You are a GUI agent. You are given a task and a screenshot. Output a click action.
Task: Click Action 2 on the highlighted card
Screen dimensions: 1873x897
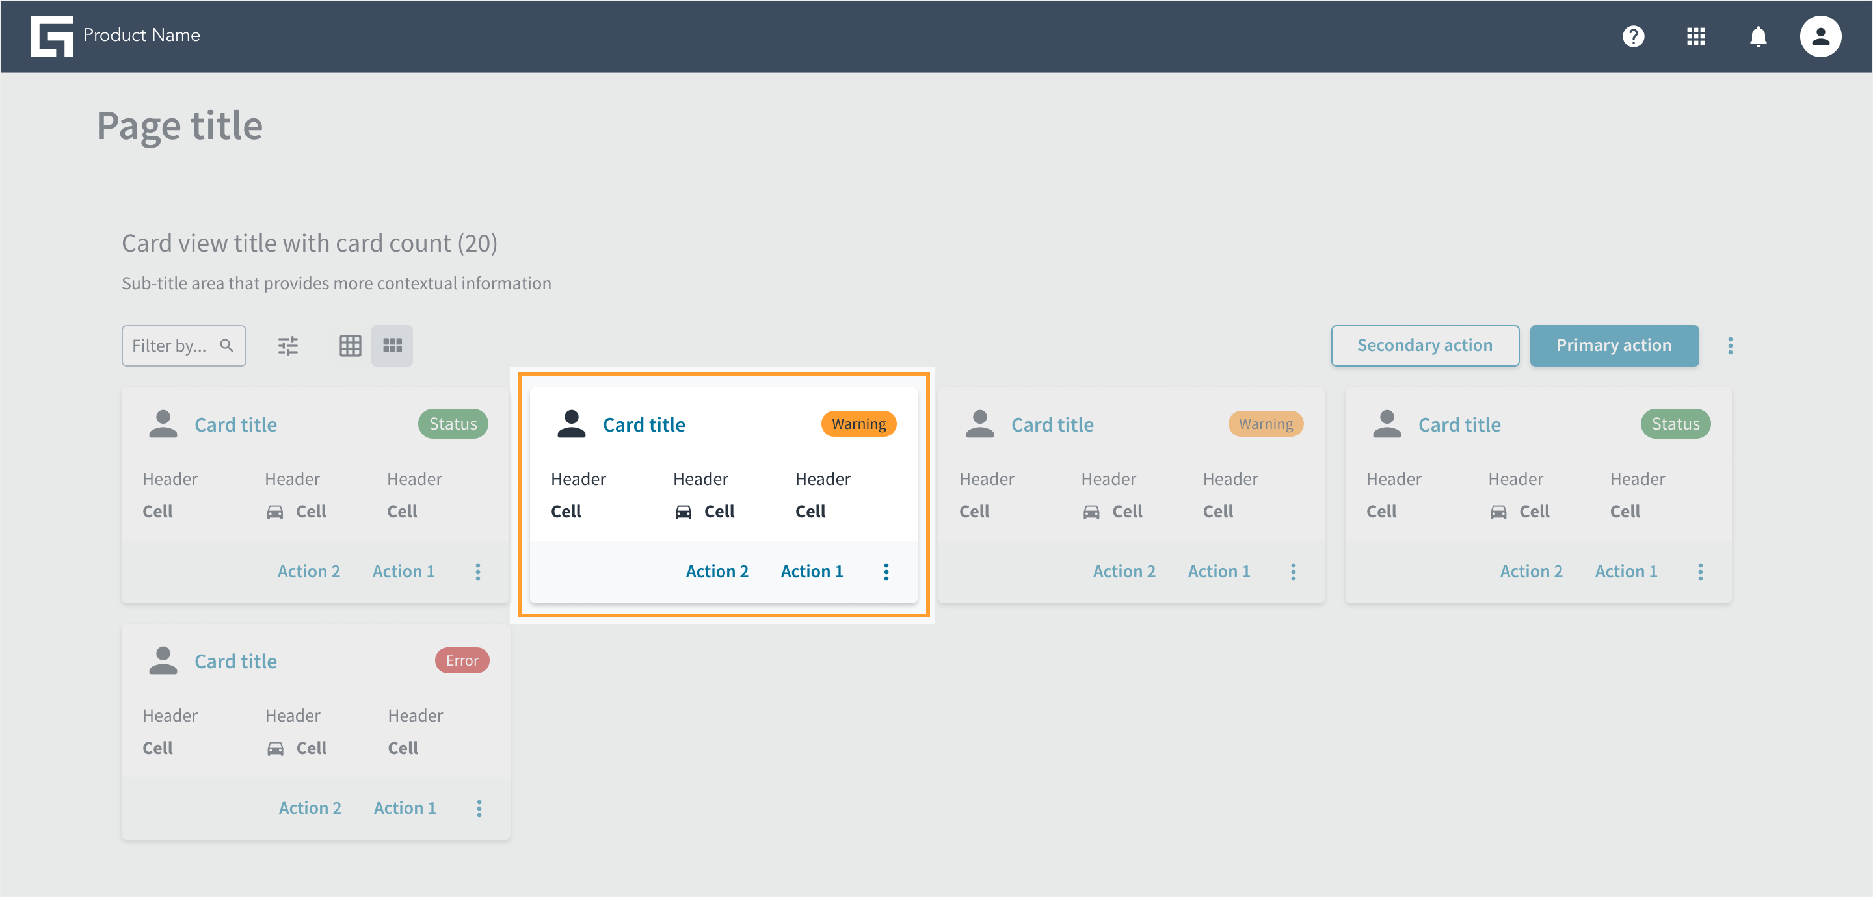click(x=717, y=571)
